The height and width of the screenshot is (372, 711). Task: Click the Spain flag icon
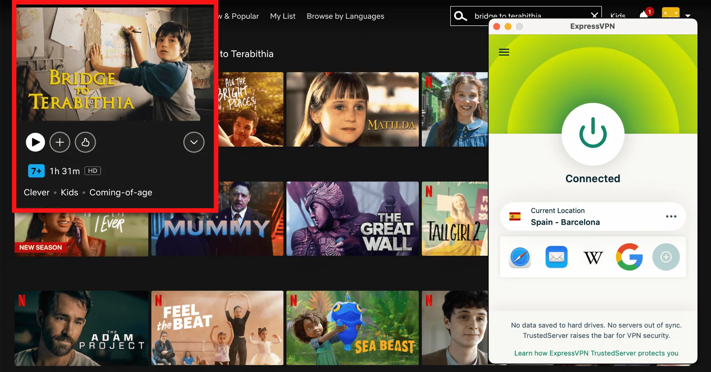click(x=515, y=217)
